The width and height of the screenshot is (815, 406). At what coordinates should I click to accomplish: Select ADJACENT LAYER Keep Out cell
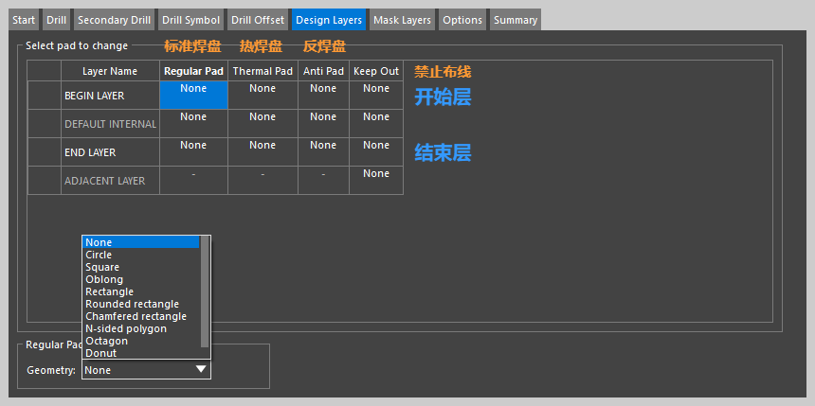pos(376,180)
